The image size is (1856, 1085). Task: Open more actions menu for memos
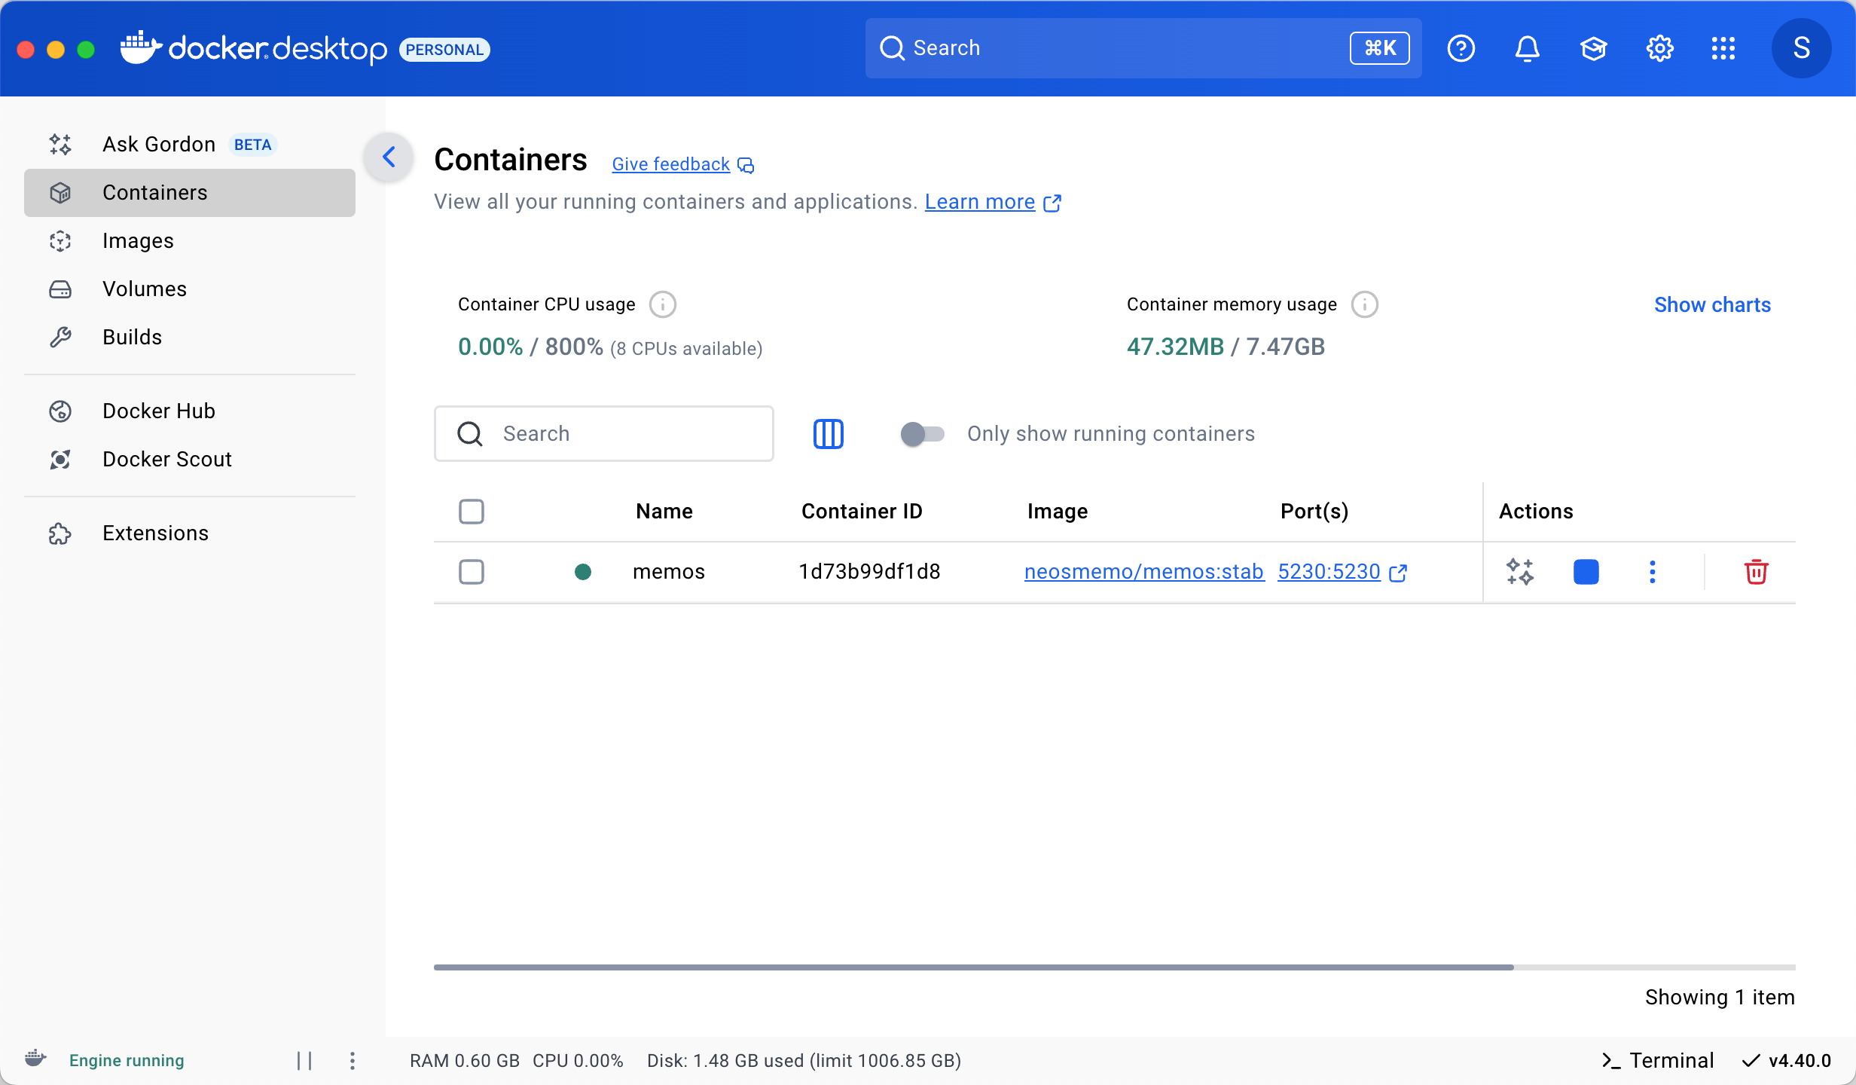pos(1652,572)
